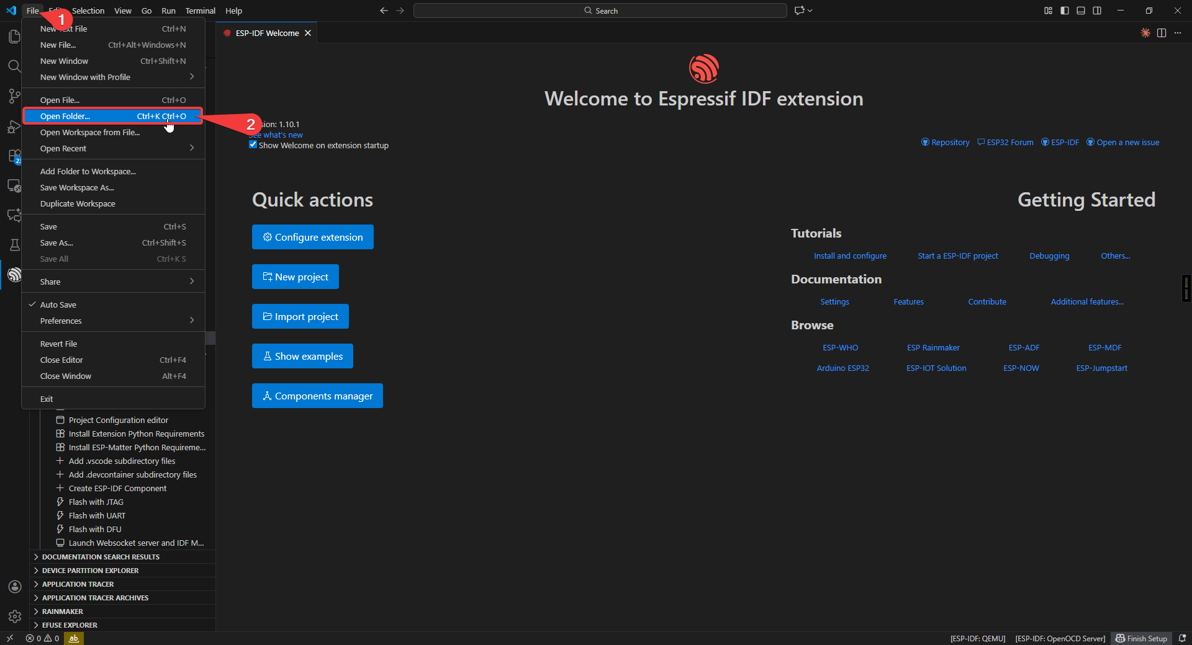
Task: Choose Add Folder to Workspace...
Action: (114, 171)
